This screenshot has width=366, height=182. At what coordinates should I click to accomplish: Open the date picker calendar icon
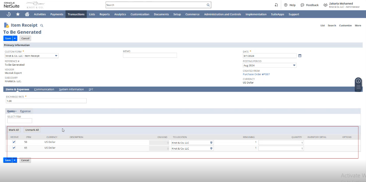300,56
